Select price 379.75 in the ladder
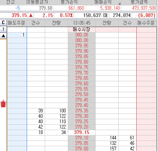Screen dimensions: 158x151 coord(82,68)
